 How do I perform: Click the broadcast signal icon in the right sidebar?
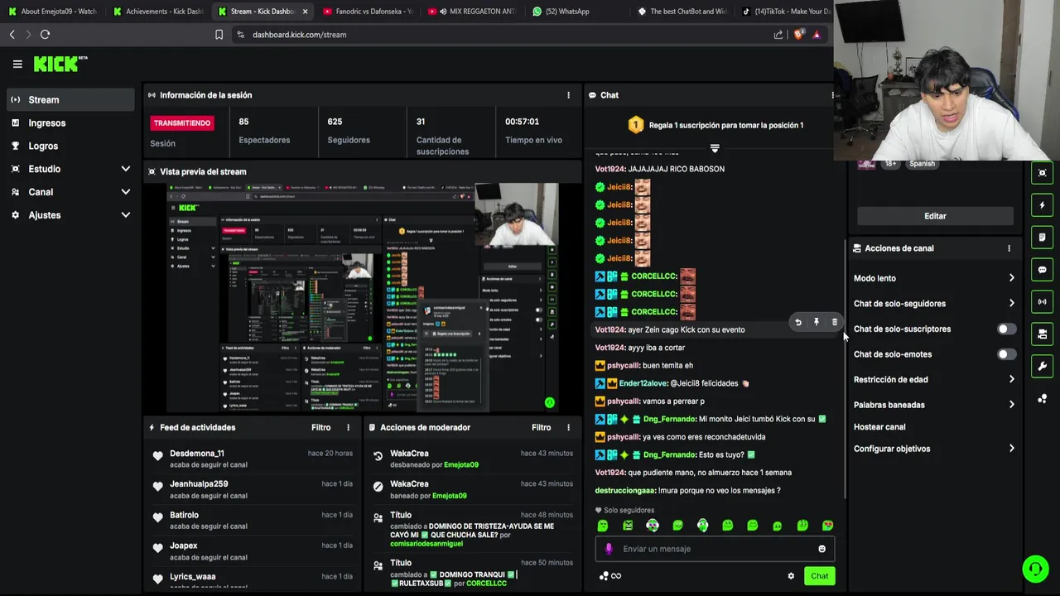[1042, 302]
